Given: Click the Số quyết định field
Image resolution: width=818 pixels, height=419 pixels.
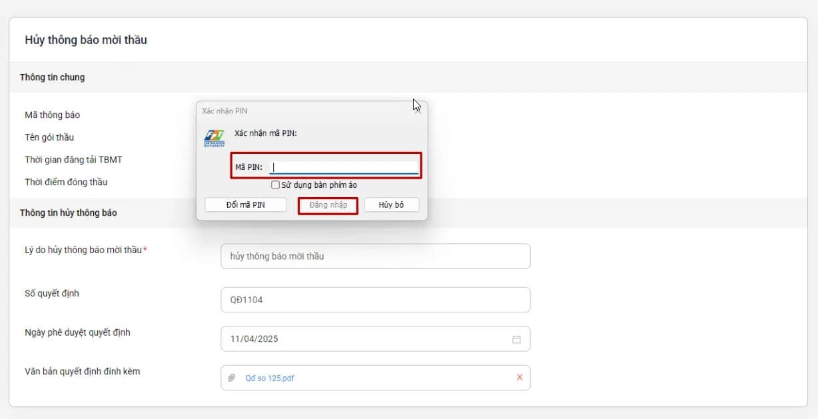Looking at the screenshot, I should click(x=376, y=300).
